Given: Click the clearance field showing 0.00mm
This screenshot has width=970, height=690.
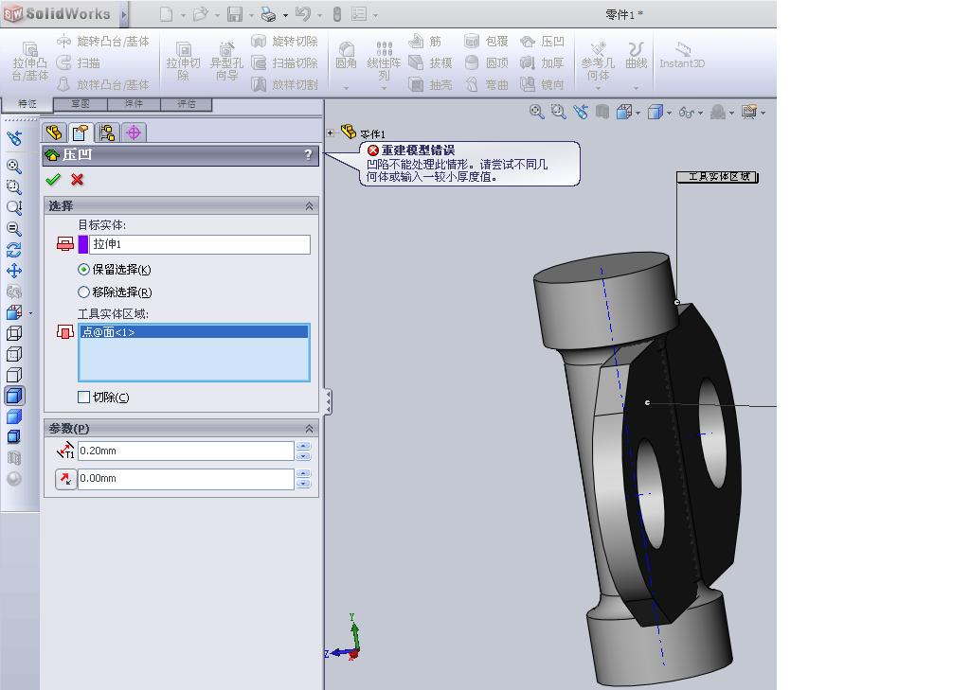Looking at the screenshot, I should pyautogui.click(x=186, y=479).
